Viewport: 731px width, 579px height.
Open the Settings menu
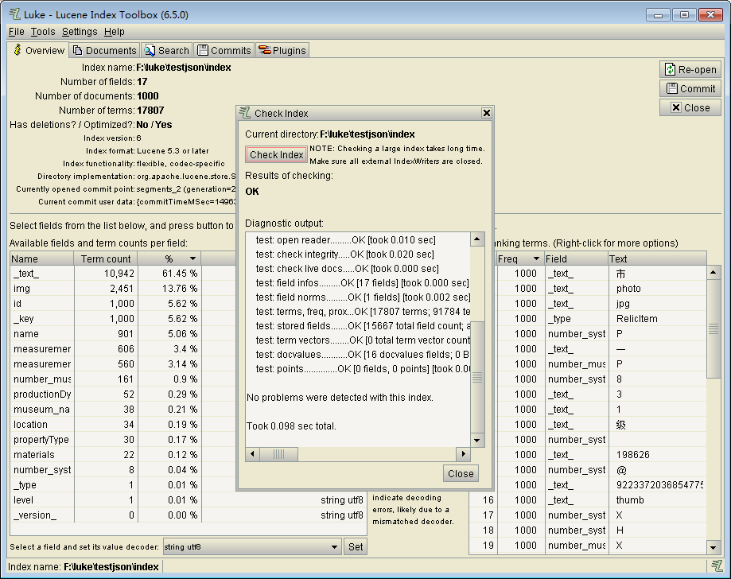pos(80,32)
